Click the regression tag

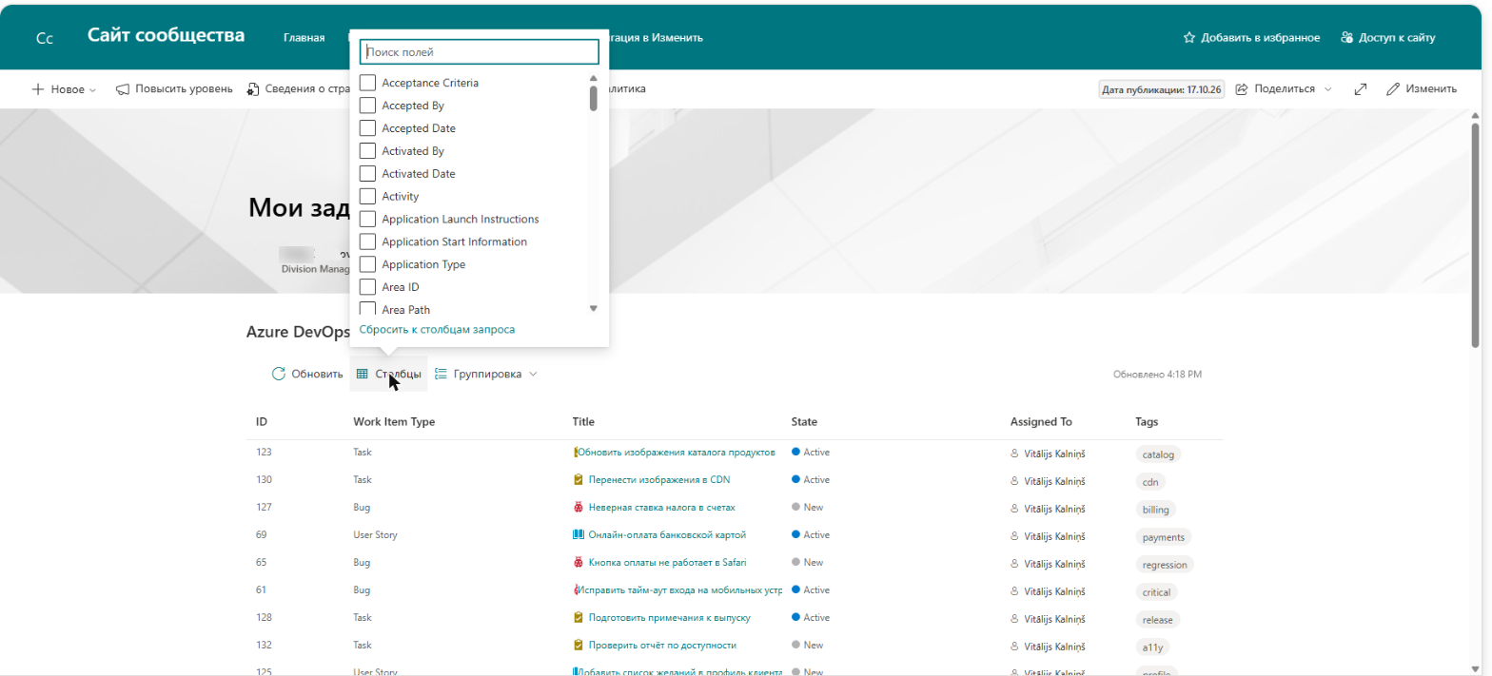coord(1165,565)
